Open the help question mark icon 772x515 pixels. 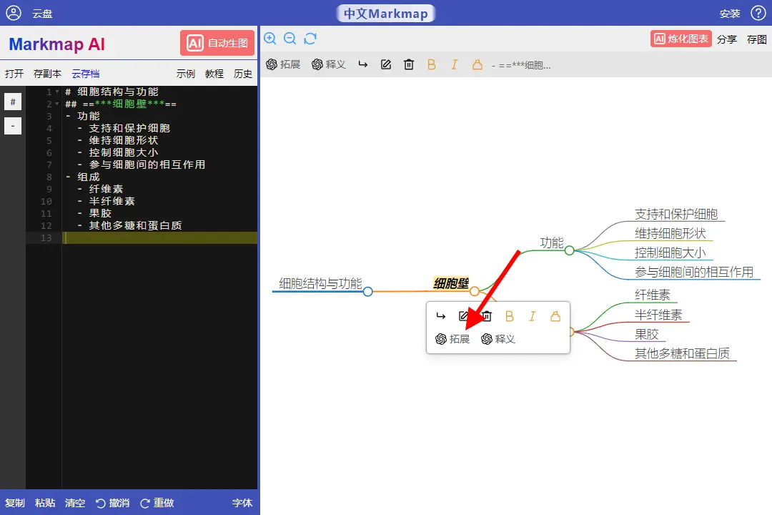(x=758, y=13)
